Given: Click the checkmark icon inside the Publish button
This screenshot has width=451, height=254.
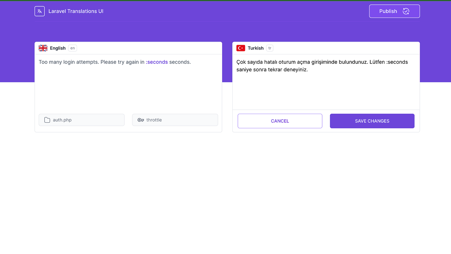Looking at the screenshot, I should (406, 11).
